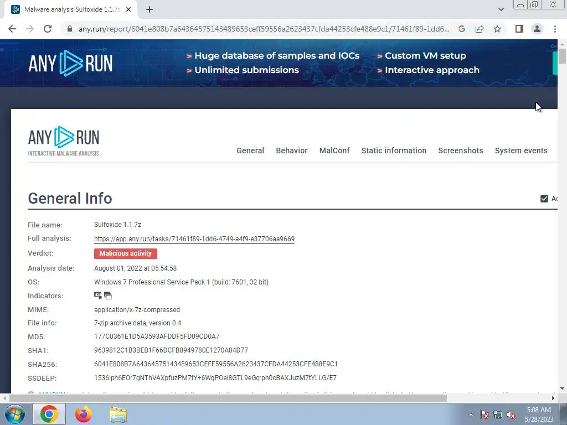Click Interactive approach banner text
The image size is (567, 425).
pyautogui.click(x=432, y=70)
